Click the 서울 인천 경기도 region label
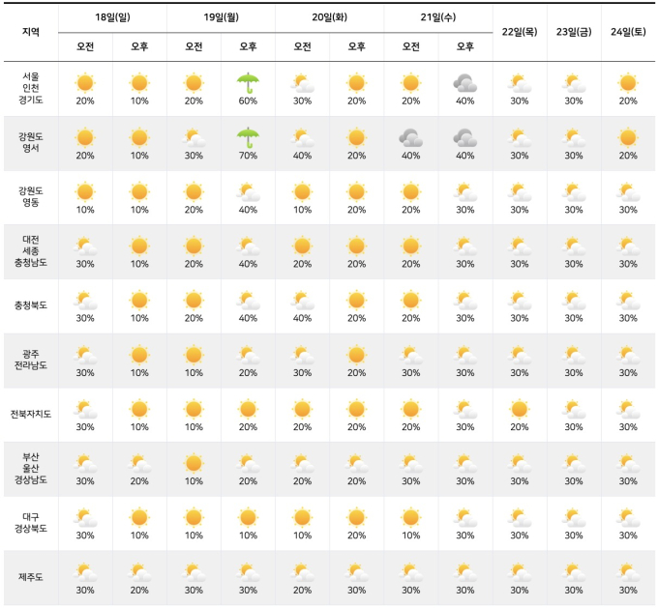658x608 pixels. tap(31, 88)
